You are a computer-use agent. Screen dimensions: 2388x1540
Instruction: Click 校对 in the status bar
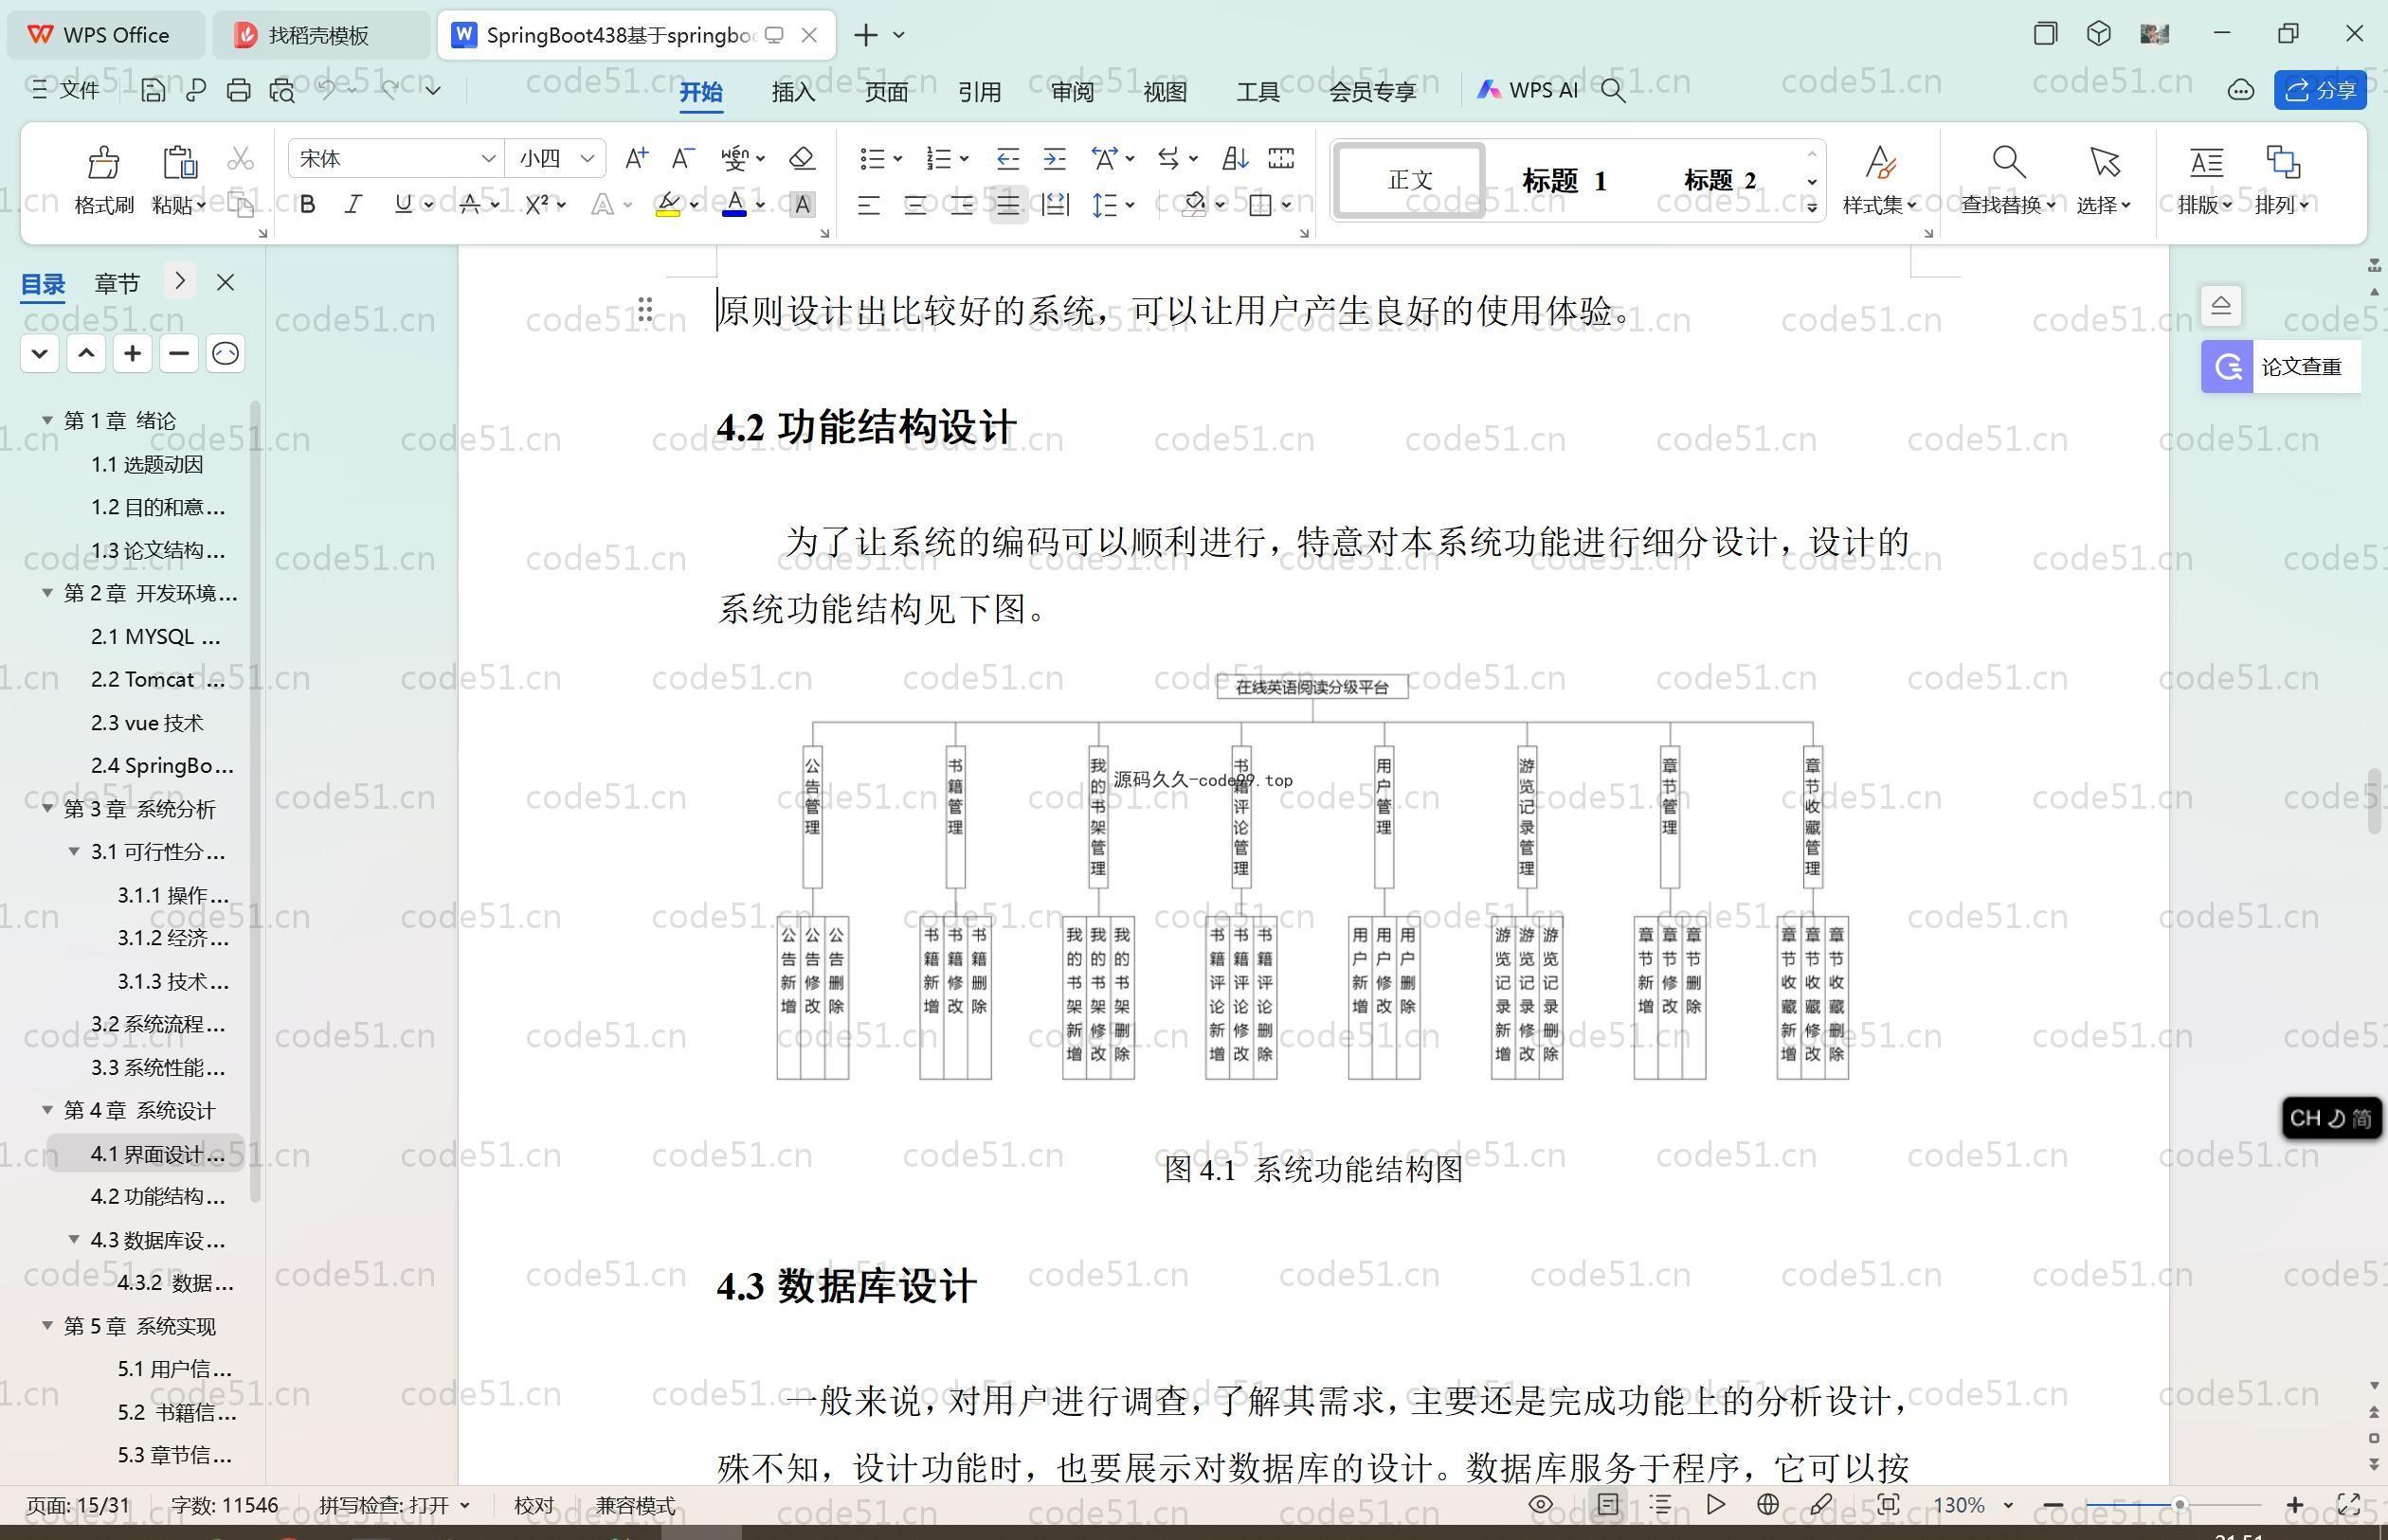(534, 1505)
